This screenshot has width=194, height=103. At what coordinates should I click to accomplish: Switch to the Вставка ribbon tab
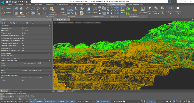[x=28, y=4]
